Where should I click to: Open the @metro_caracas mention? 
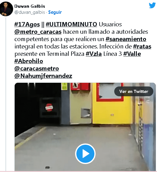pyautogui.click(x=38, y=32)
